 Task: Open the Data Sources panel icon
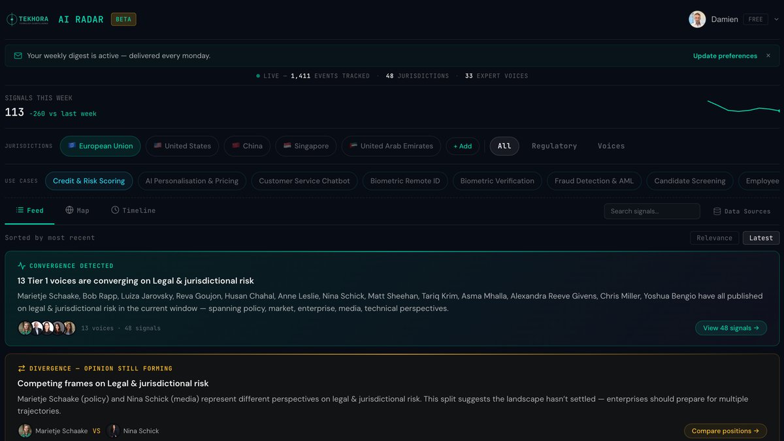pos(718,210)
